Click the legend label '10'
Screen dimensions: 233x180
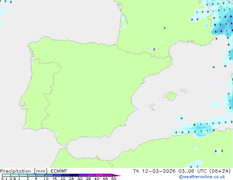pos(46,179)
